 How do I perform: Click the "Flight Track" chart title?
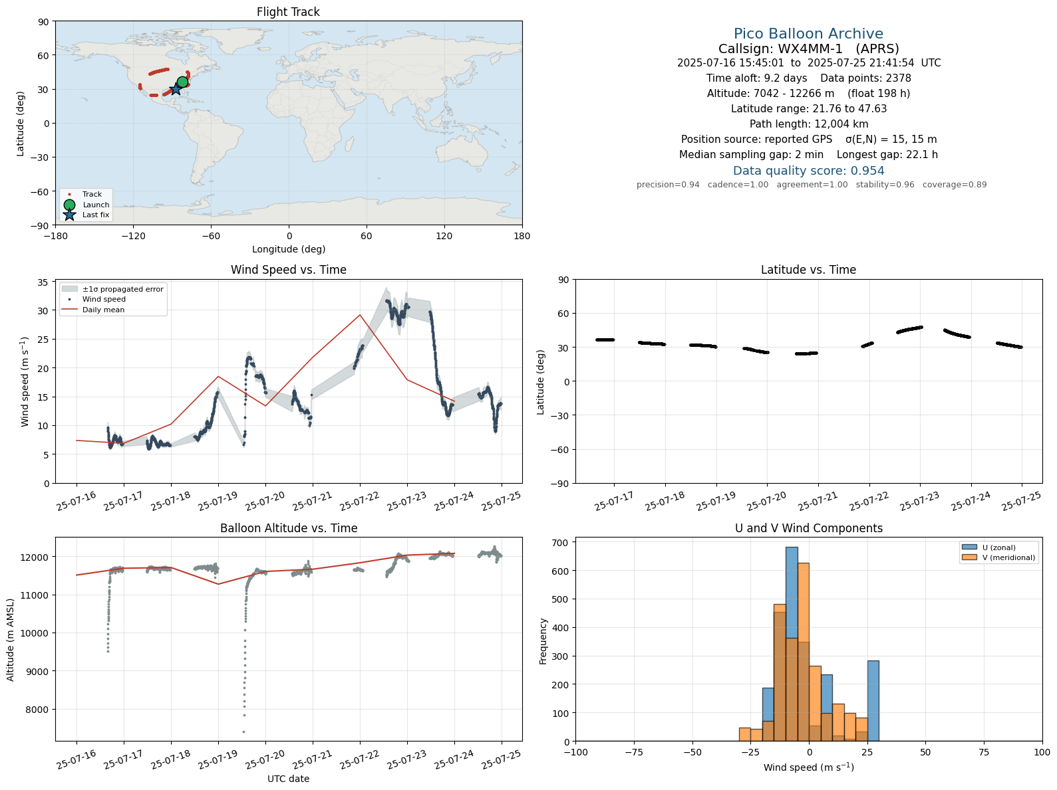coord(288,12)
